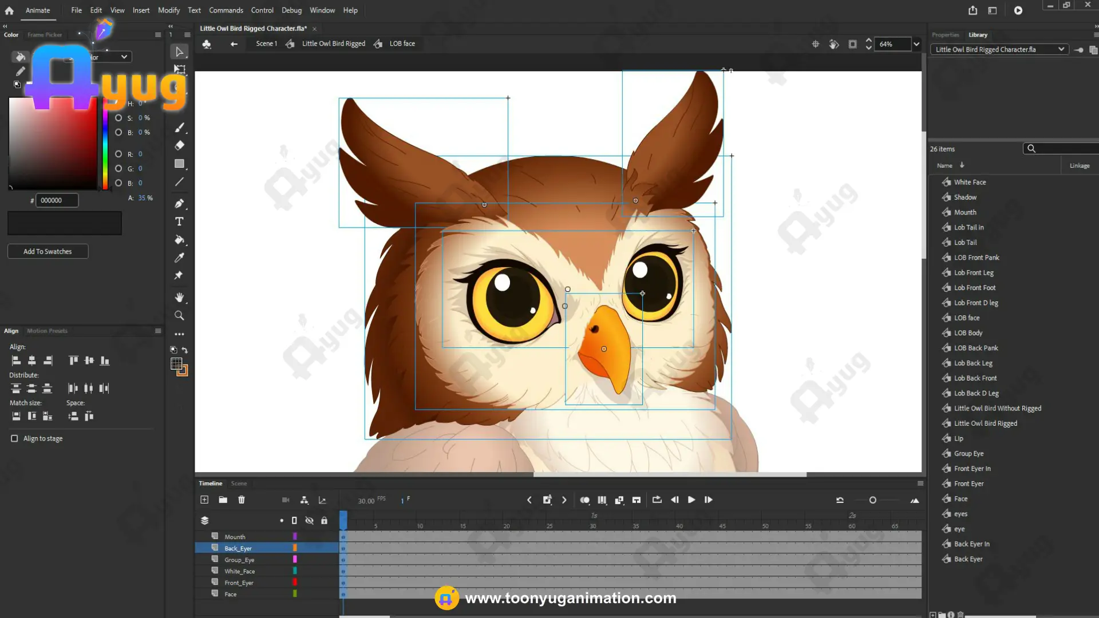The width and height of the screenshot is (1099, 618).
Task: Open the Modify menu
Action: click(x=169, y=10)
